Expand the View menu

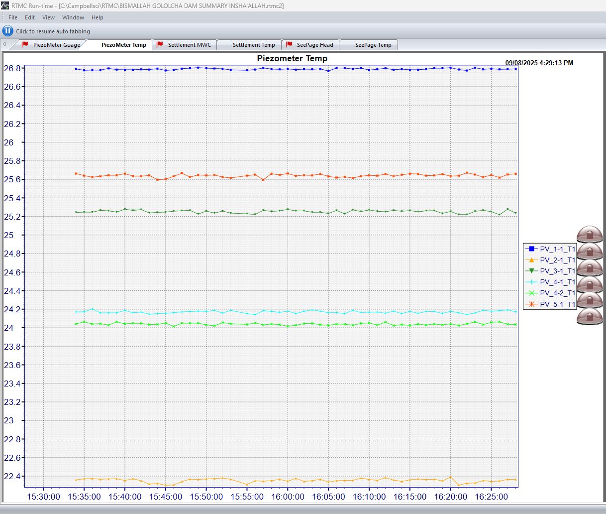pos(48,17)
